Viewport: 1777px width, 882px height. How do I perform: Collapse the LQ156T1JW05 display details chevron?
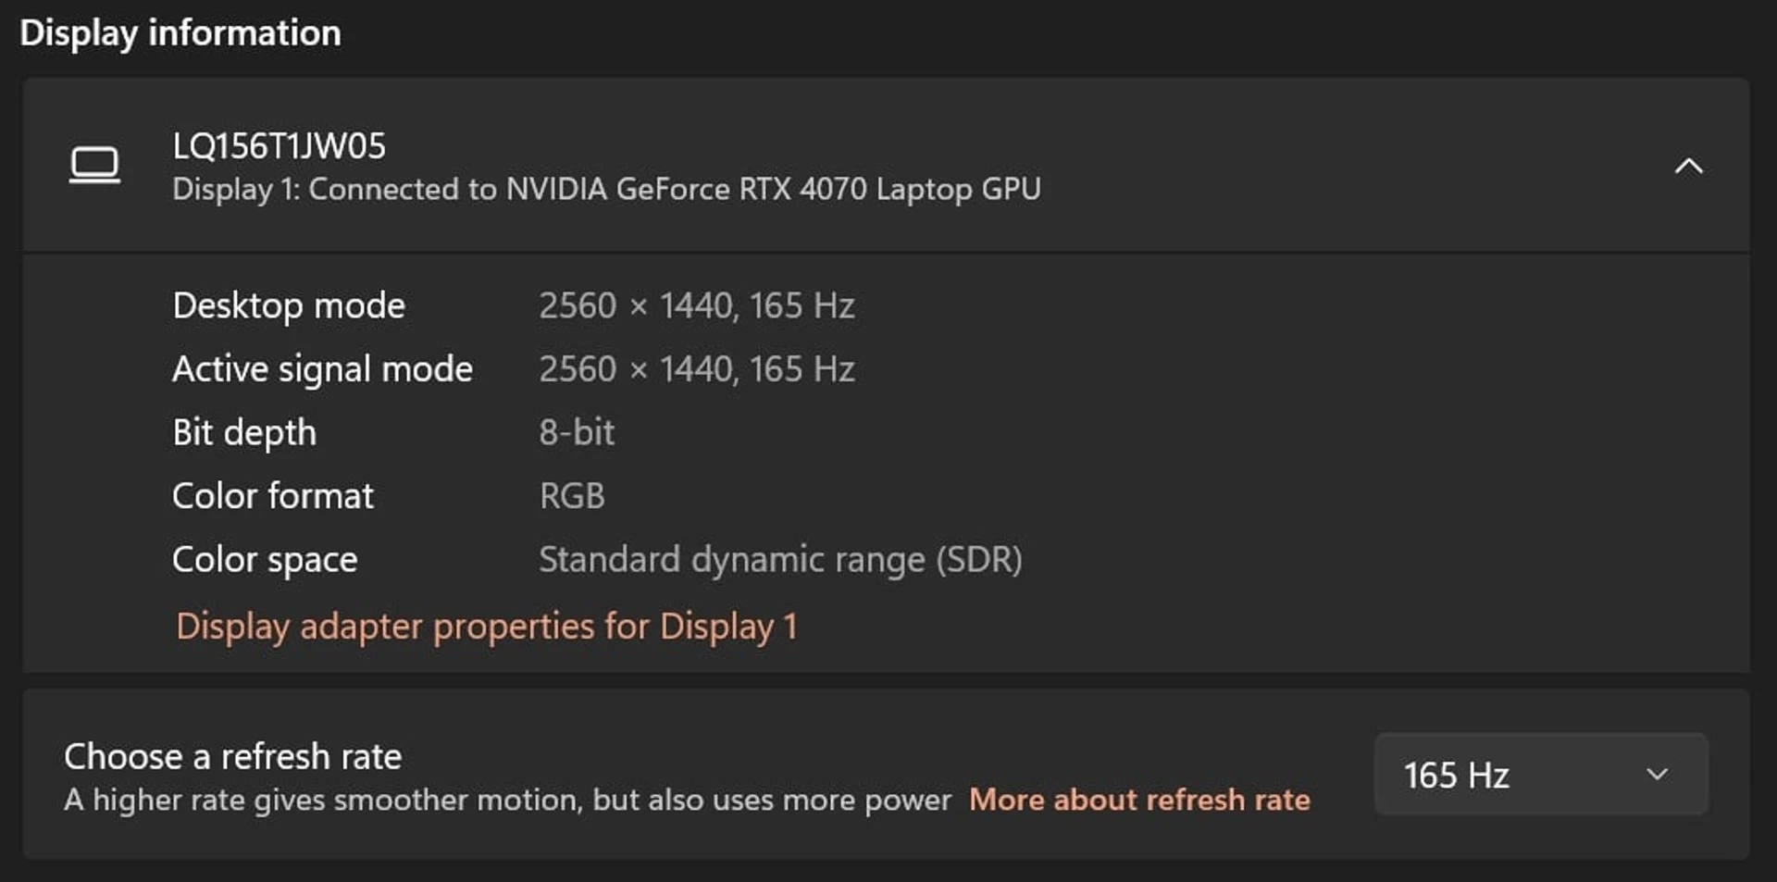coord(1688,167)
